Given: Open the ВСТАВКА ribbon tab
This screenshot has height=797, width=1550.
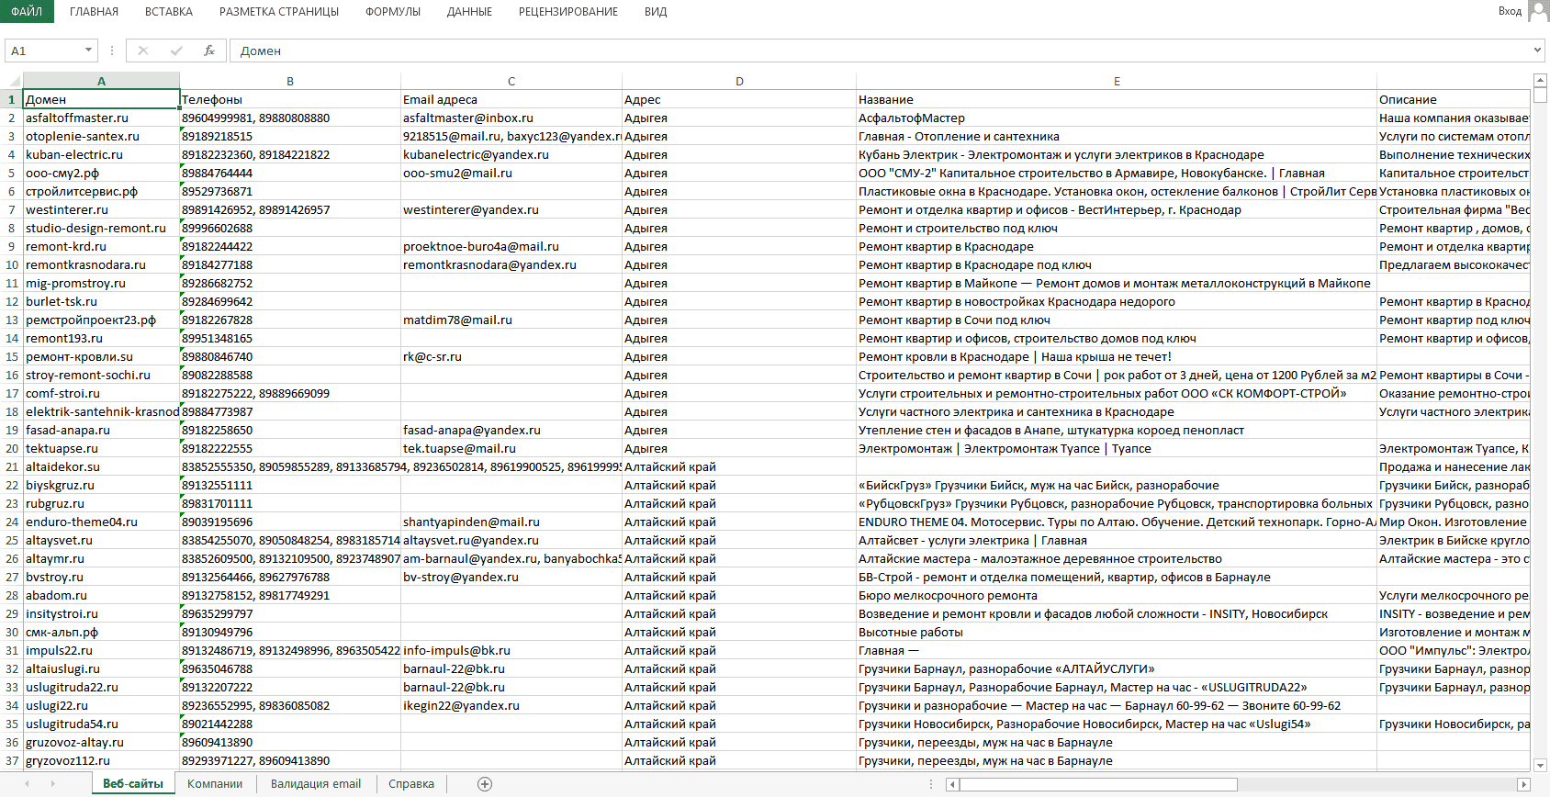Looking at the screenshot, I should (169, 12).
